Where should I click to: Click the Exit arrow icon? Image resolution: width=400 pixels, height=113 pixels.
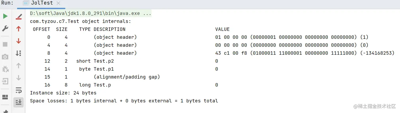(x=5, y=81)
